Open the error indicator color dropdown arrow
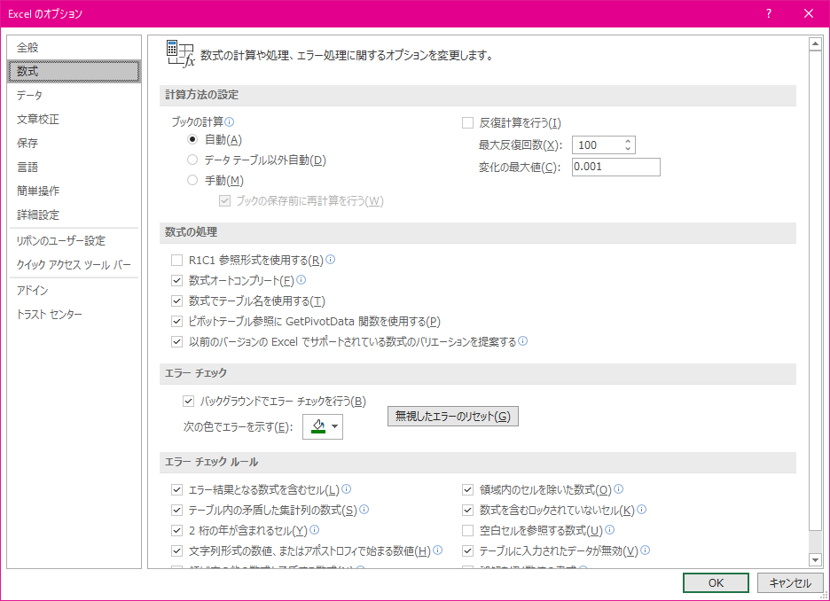This screenshot has width=830, height=601. click(334, 426)
